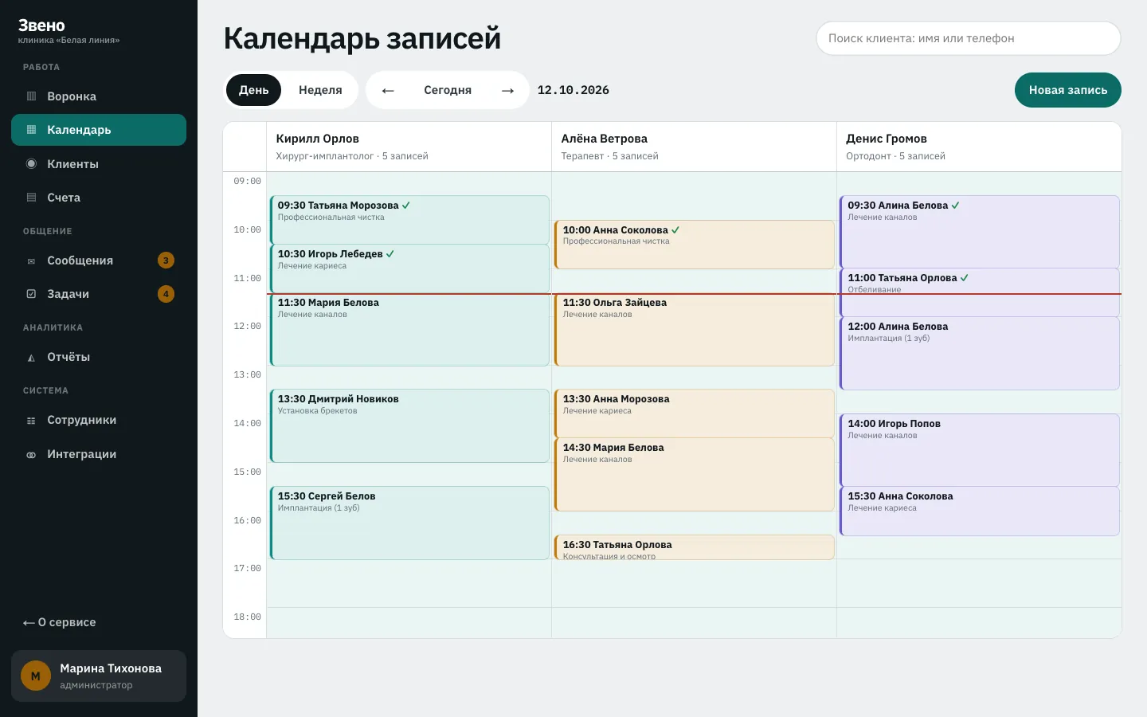Focus the client search field
This screenshot has height=717, width=1147.
tap(969, 38)
